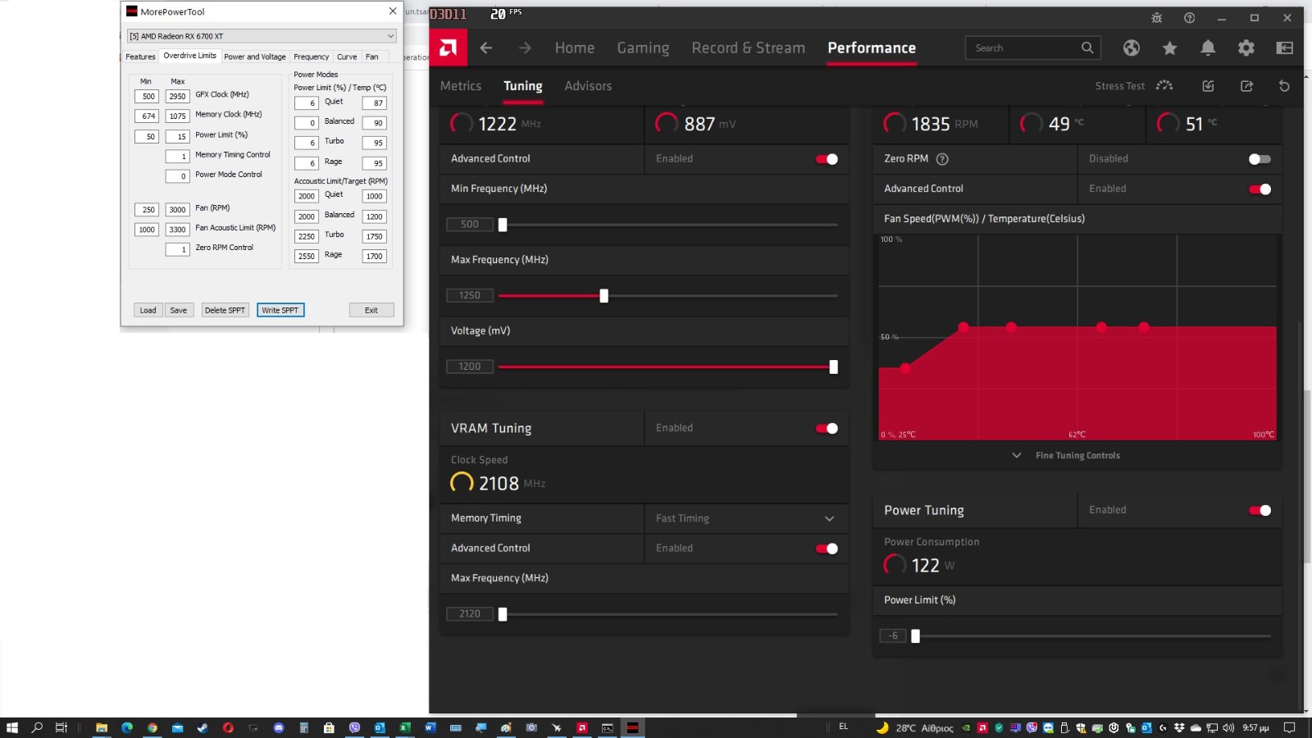Toggle Fan Advanced Control switch
This screenshot has width=1312, height=738.
[x=1260, y=189]
